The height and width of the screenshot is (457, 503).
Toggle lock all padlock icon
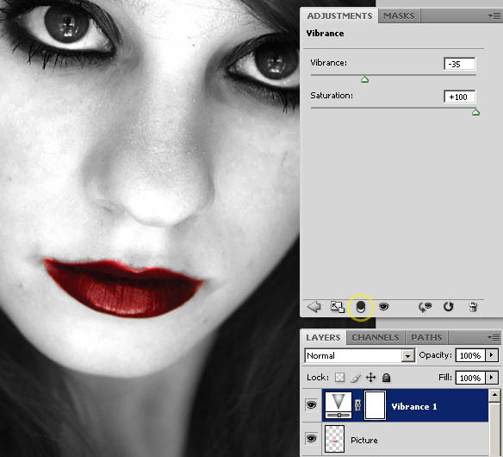386,378
